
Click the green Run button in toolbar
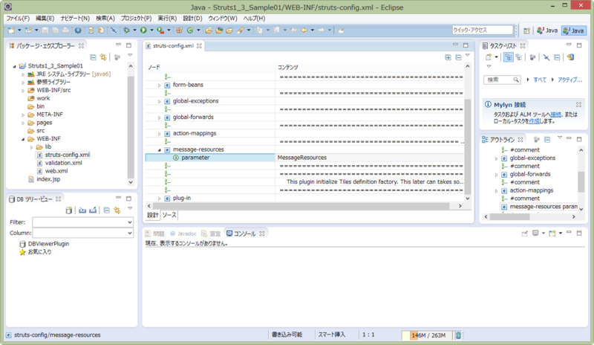point(143,30)
